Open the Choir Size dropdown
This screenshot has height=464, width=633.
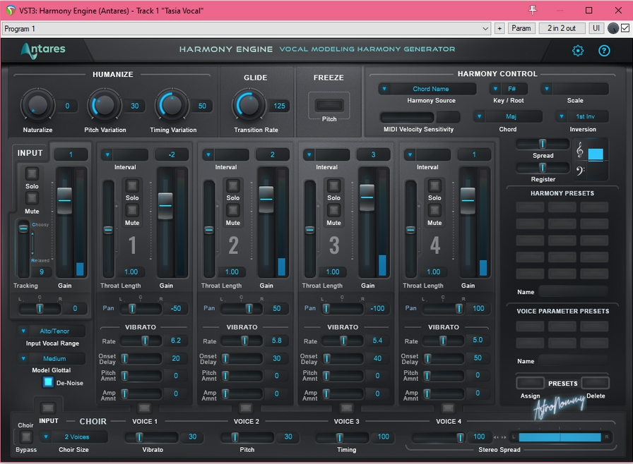click(73, 437)
